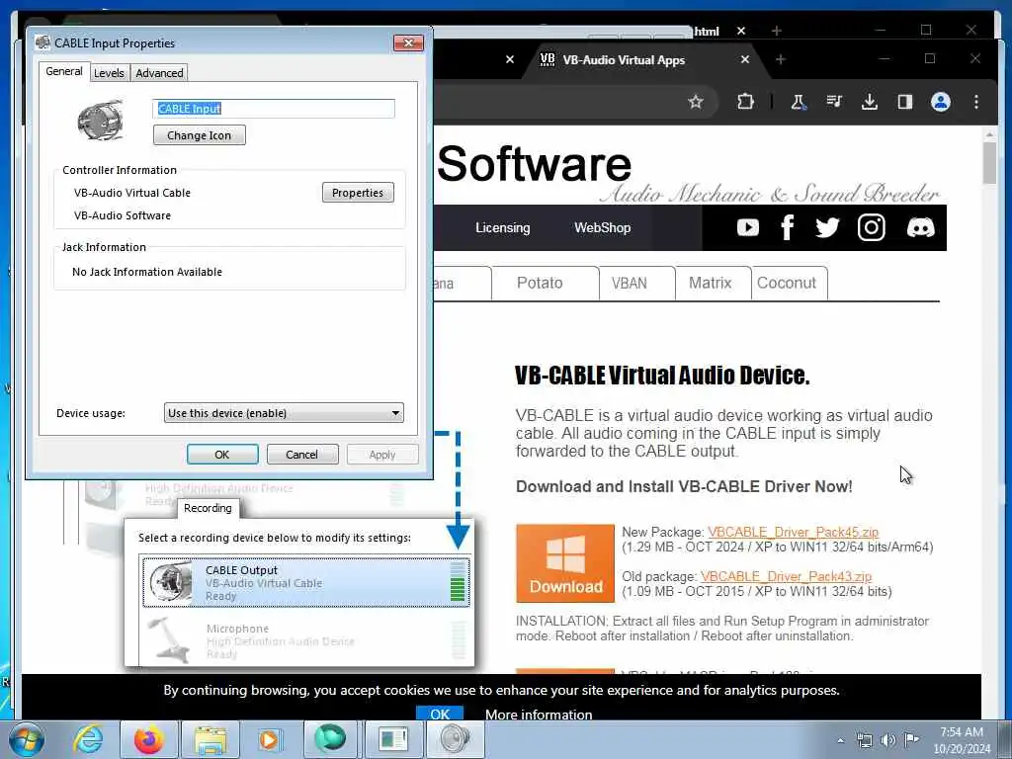The height and width of the screenshot is (759, 1012).
Task: Switch to the Advanced tab
Action: (159, 73)
